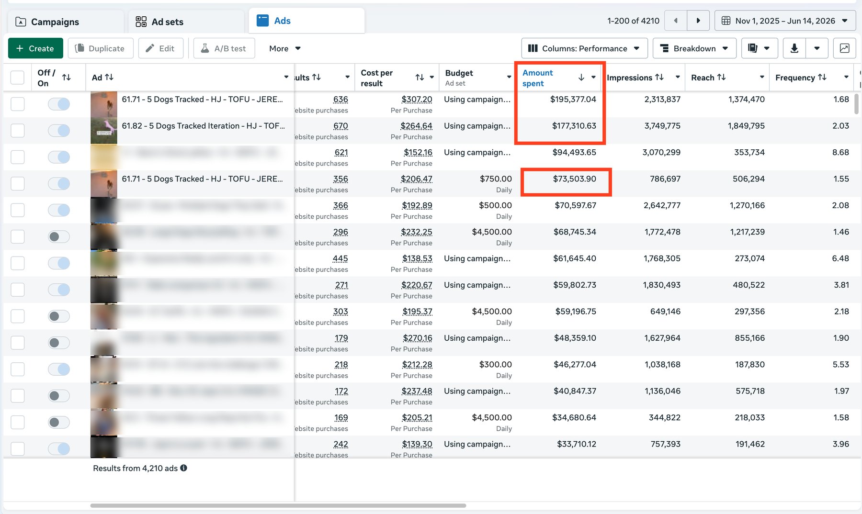Open the $264.64 cost per result link
The height and width of the screenshot is (514, 862).
(x=416, y=126)
